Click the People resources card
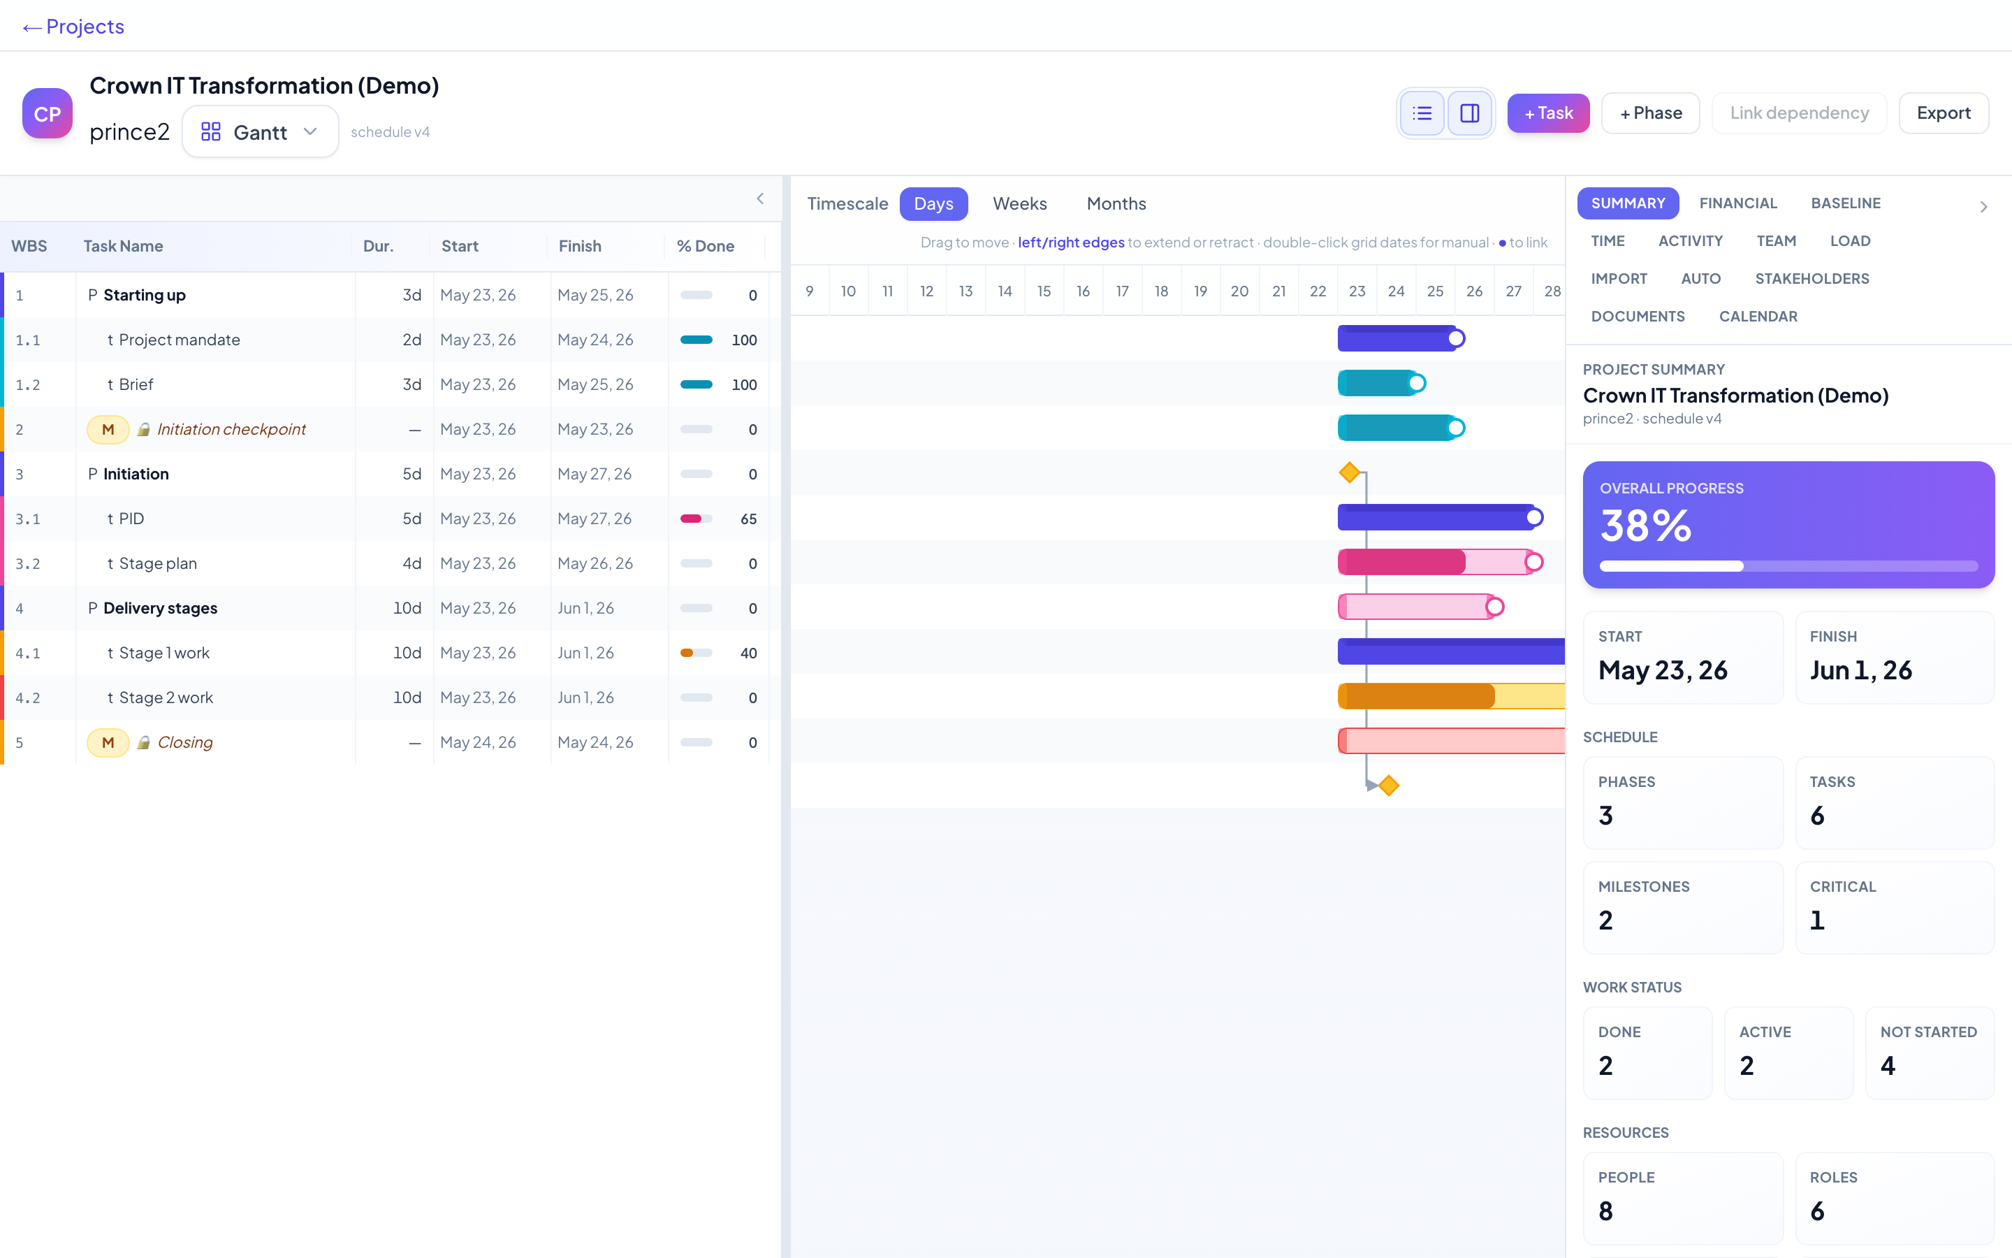The height and width of the screenshot is (1258, 2012). 1683,1198
